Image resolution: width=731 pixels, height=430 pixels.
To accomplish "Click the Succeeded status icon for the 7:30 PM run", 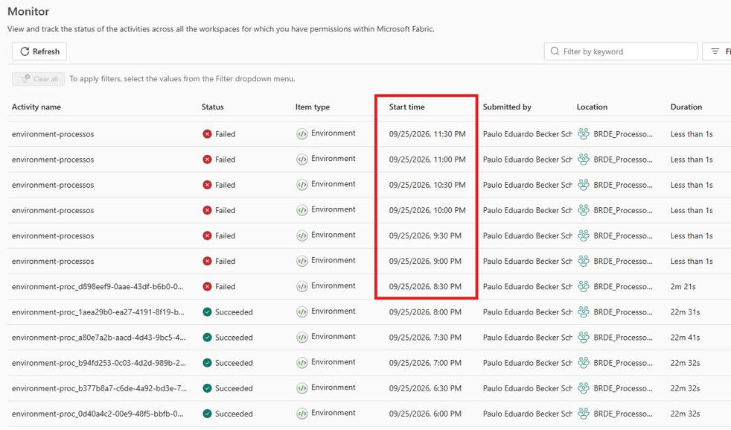I will 208,338.
